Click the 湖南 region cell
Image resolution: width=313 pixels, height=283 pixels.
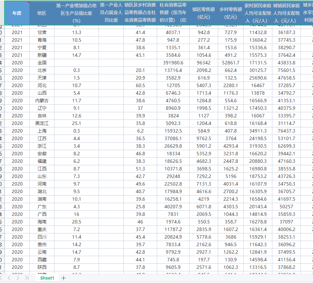click(x=42, y=199)
